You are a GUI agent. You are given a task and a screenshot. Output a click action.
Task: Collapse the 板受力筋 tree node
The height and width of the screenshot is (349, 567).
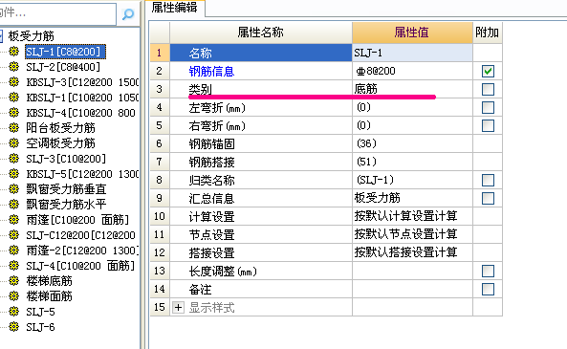coord(1,35)
